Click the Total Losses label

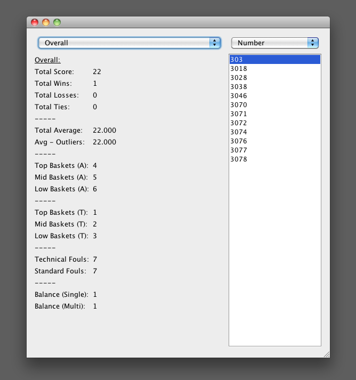pyautogui.click(x=56, y=95)
